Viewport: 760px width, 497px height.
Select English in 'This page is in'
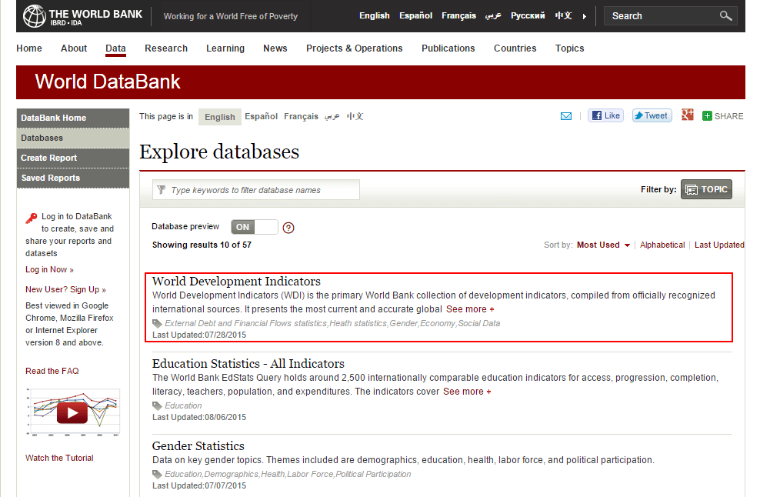coord(219,117)
